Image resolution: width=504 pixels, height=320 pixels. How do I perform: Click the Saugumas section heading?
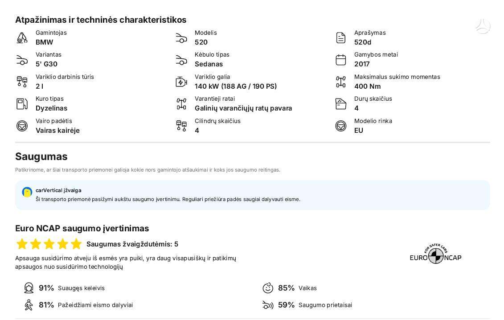41,156
